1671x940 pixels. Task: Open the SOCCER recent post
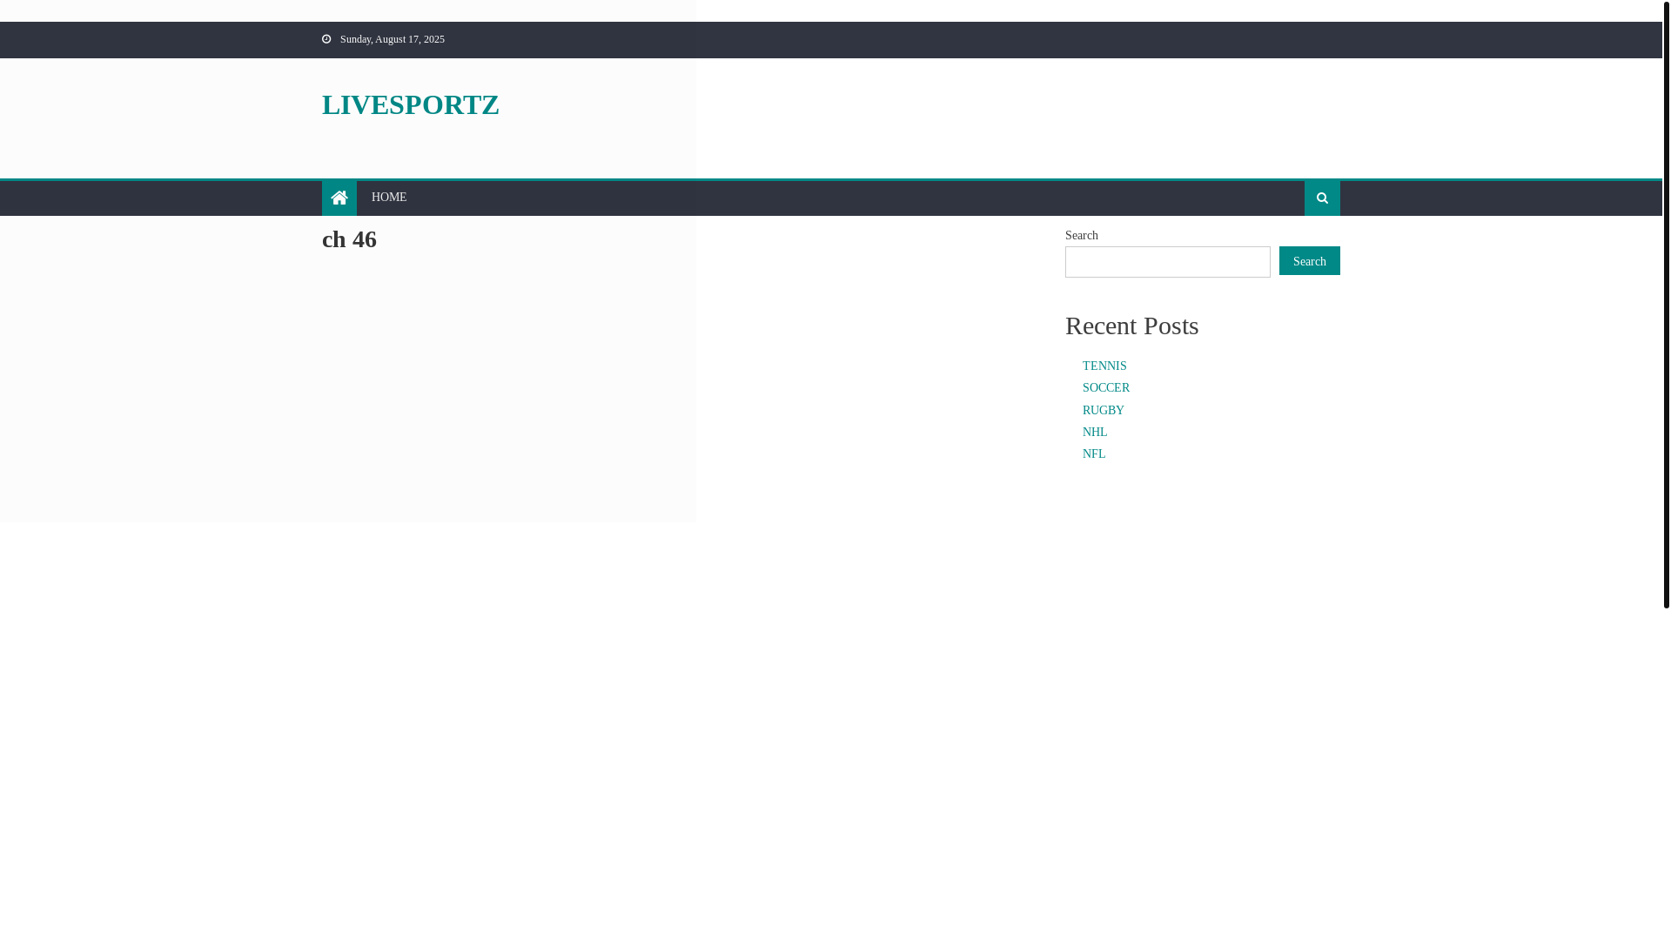coord(1106,388)
